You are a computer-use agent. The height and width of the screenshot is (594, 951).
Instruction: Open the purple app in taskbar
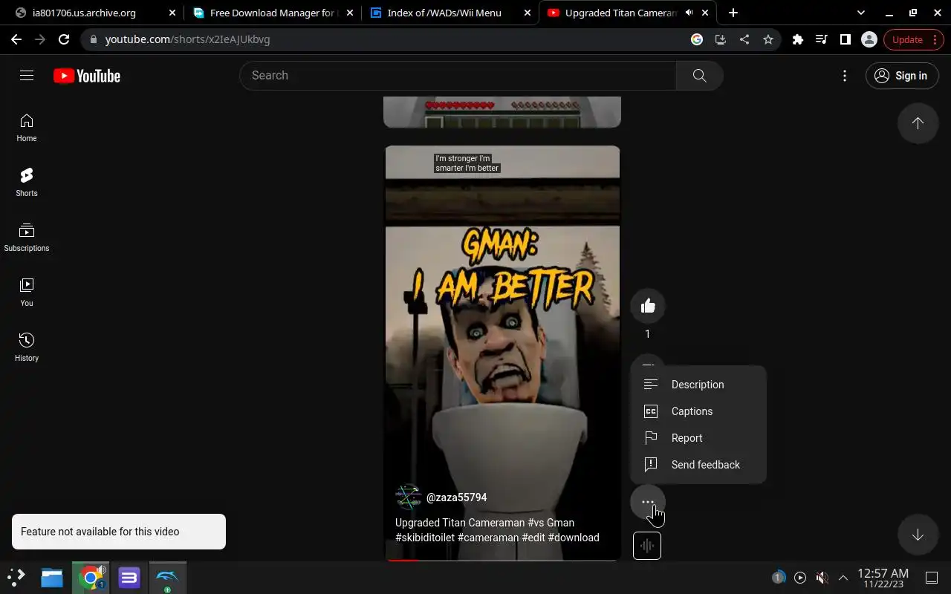(x=129, y=577)
